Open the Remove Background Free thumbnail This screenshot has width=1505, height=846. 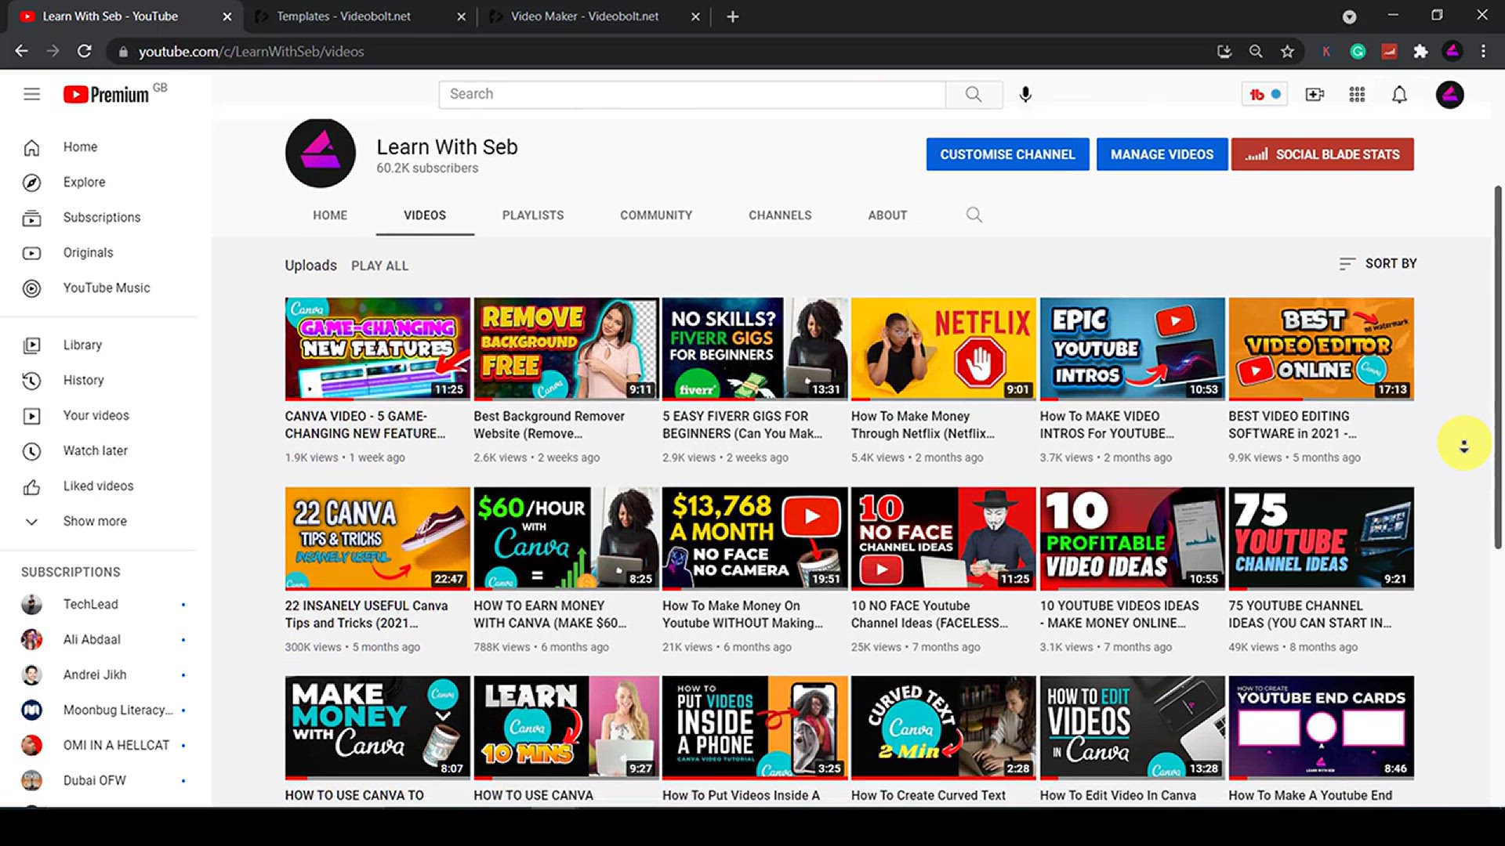(566, 349)
